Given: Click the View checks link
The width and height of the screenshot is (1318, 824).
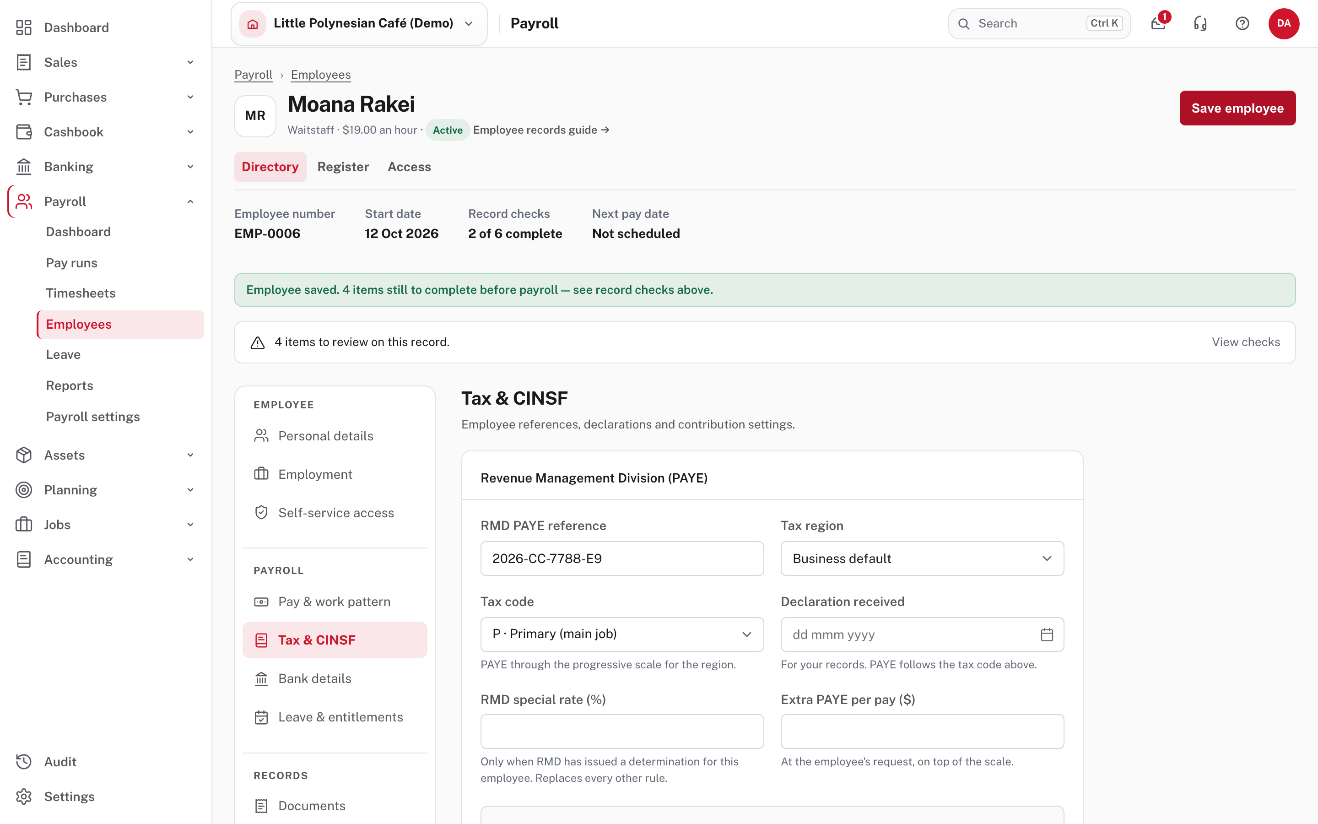Looking at the screenshot, I should click(x=1246, y=342).
